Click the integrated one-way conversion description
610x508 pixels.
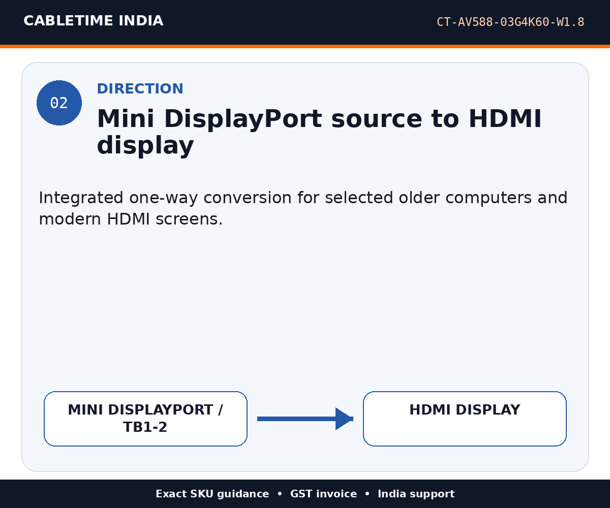[303, 208]
